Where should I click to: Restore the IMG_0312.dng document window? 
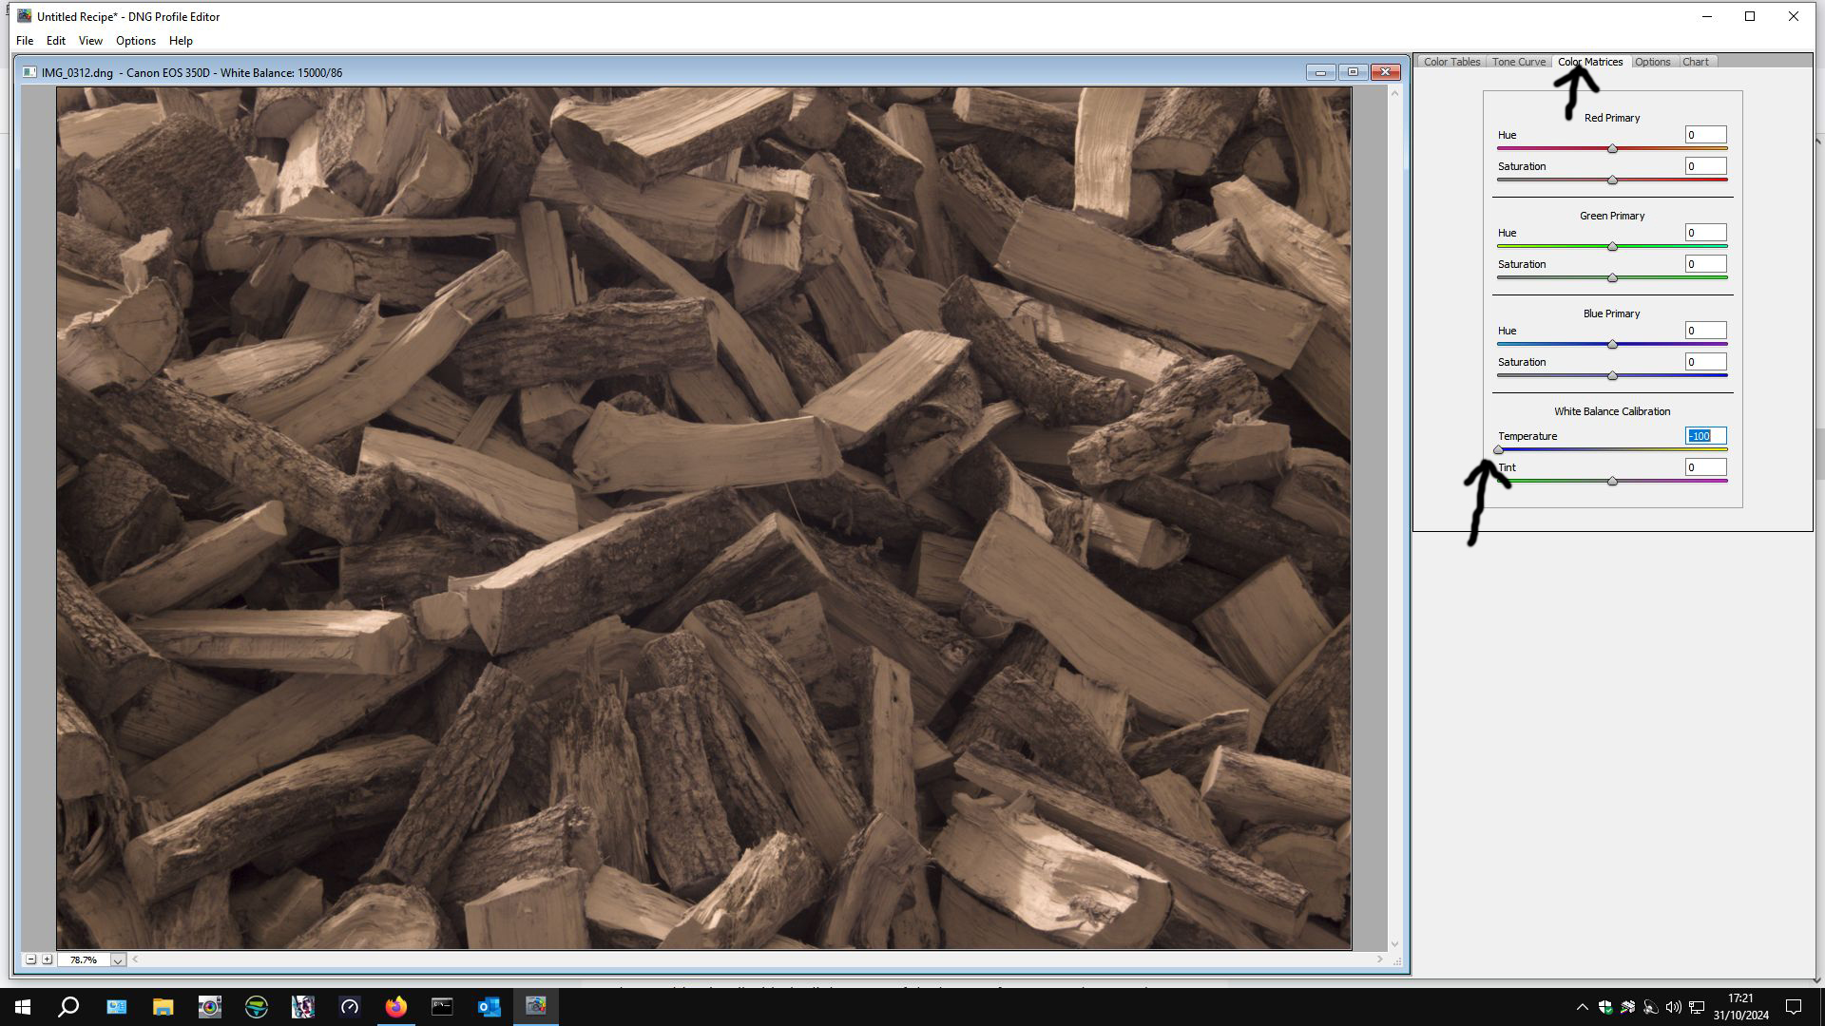pos(1353,72)
